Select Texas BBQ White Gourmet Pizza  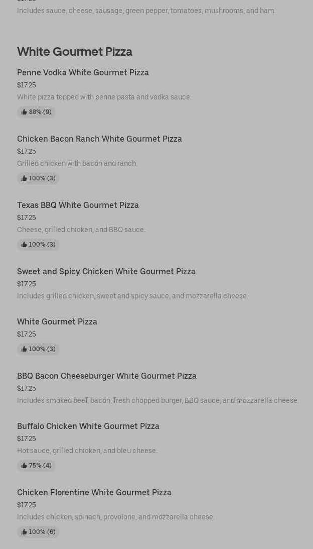click(78, 205)
